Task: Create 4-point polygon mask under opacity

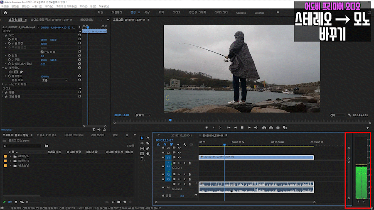Action: 16,72
